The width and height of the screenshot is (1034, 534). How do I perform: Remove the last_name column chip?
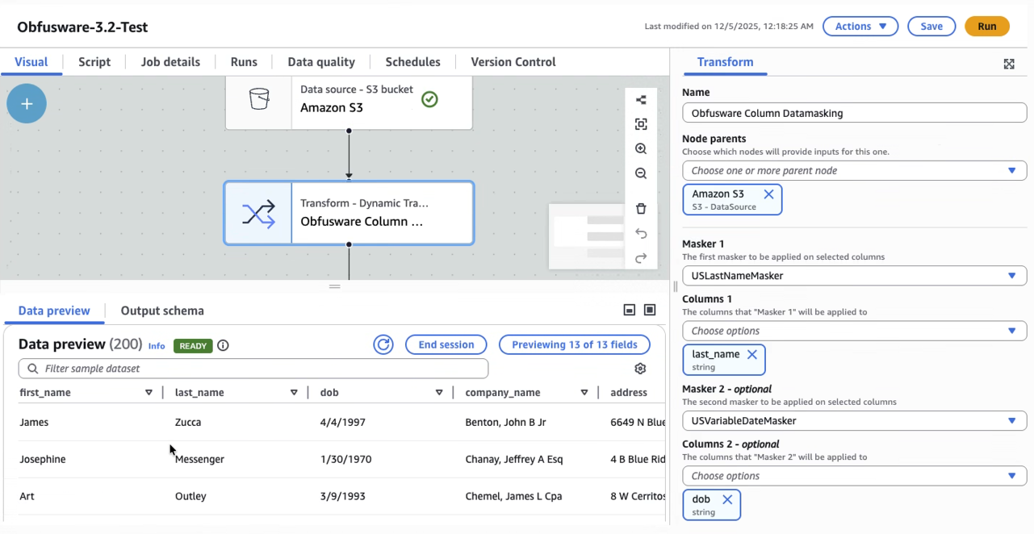(752, 354)
